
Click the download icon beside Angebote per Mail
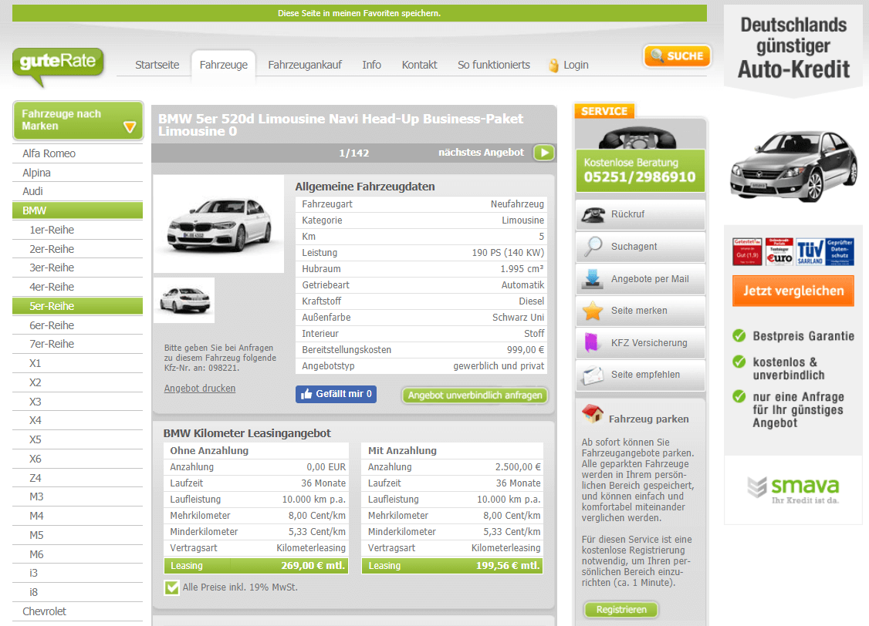593,278
